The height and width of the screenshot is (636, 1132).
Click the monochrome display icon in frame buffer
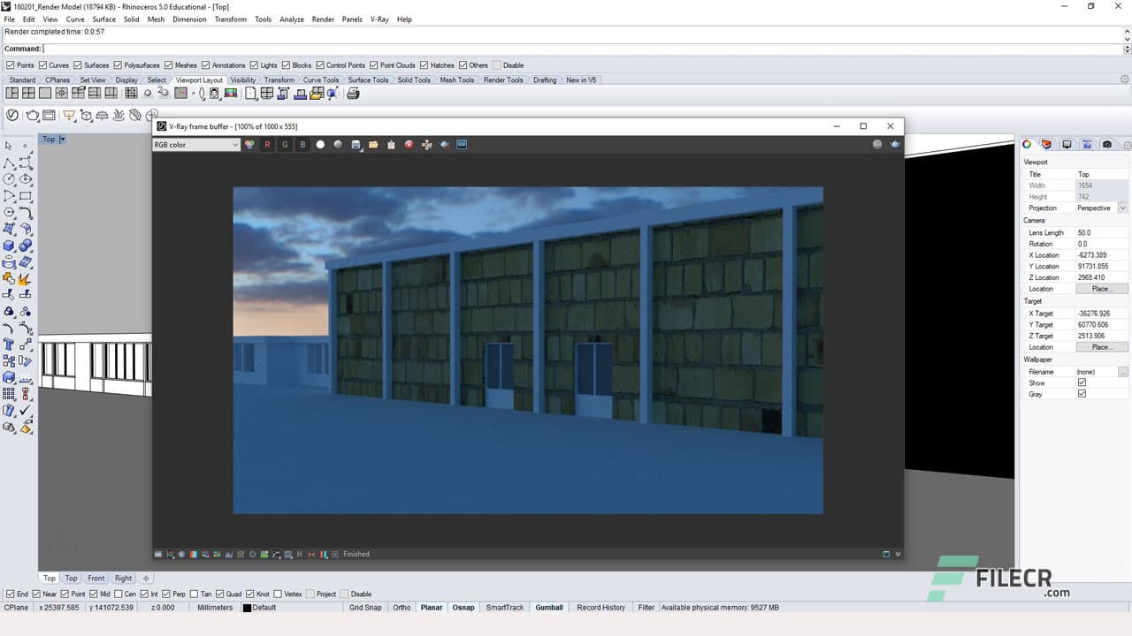(x=338, y=144)
